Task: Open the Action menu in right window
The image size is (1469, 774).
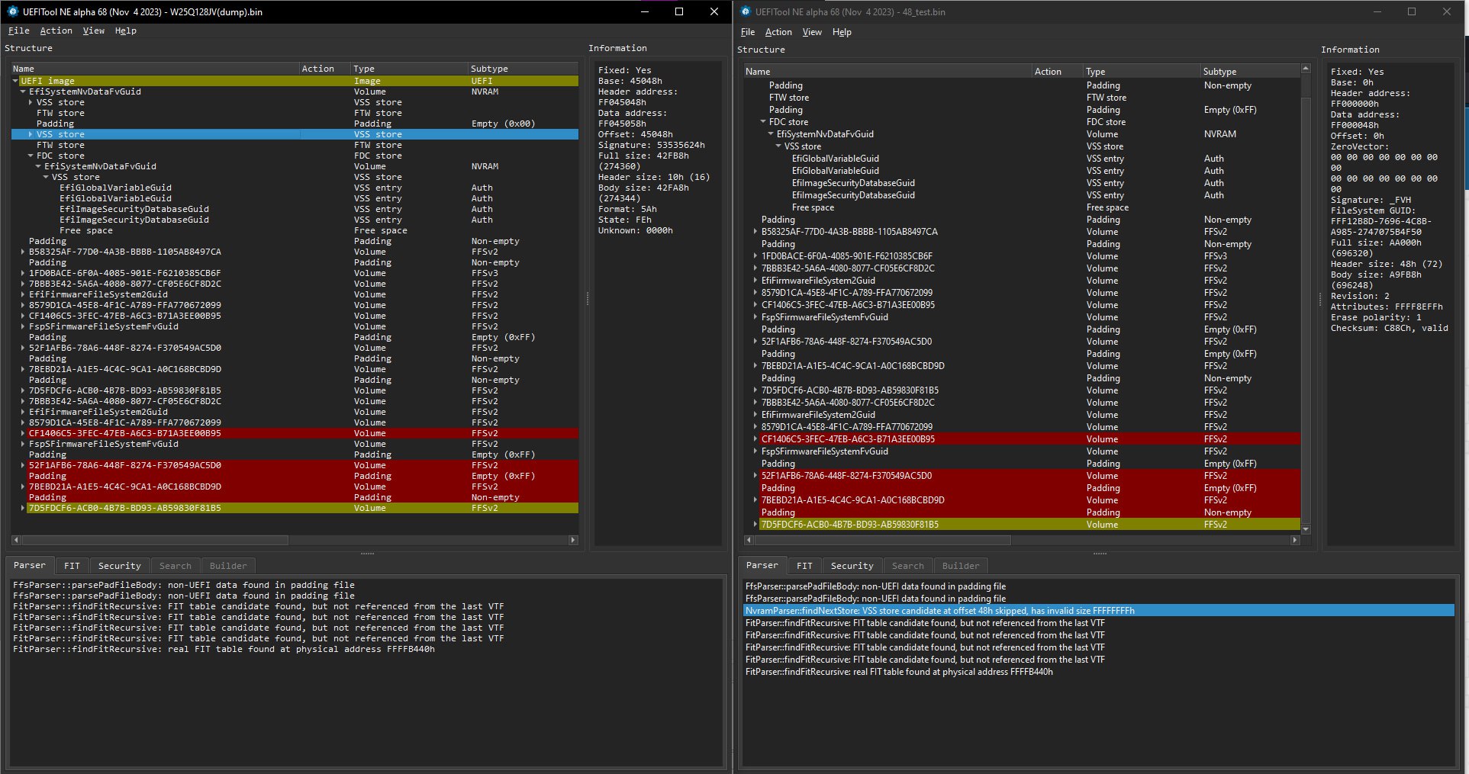Action: pyautogui.click(x=778, y=32)
